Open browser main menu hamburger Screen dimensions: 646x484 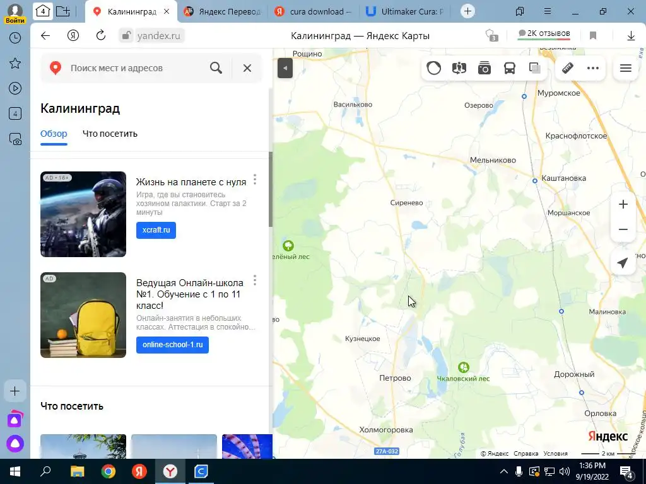point(548,11)
